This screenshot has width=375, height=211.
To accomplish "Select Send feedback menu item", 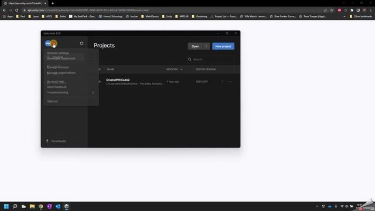I will [x=57, y=87].
